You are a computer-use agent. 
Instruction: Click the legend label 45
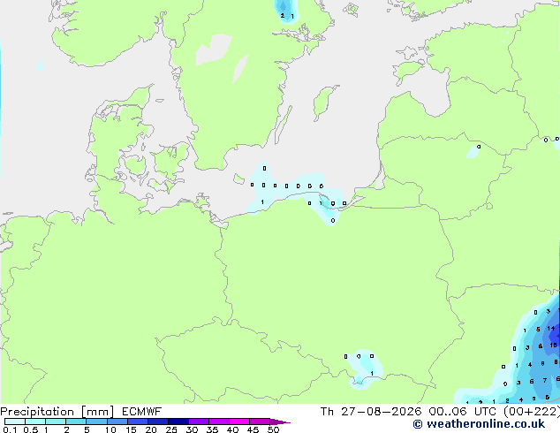[253, 429]
